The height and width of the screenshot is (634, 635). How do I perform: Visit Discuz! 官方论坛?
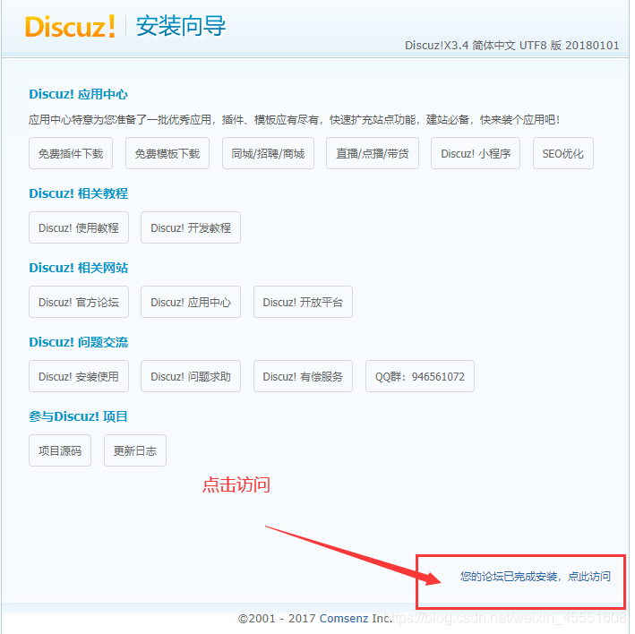tap(79, 303)
